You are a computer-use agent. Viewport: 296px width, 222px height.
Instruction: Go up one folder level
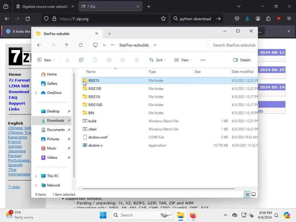point(67,45)
